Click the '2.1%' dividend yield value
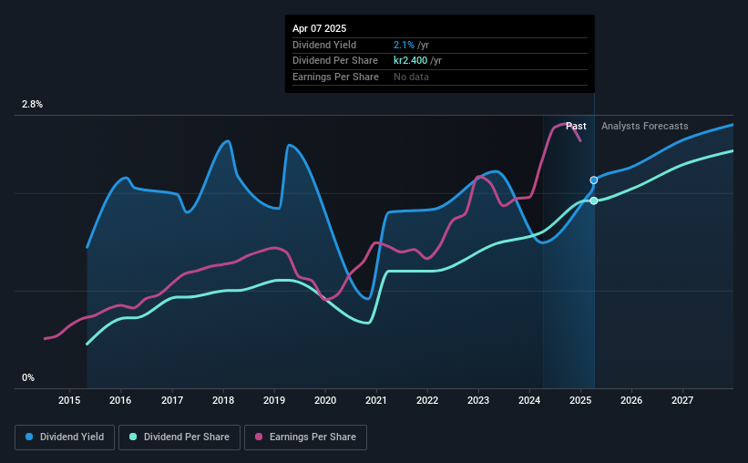This screenshot has width=748, height=463. [404, 45]
